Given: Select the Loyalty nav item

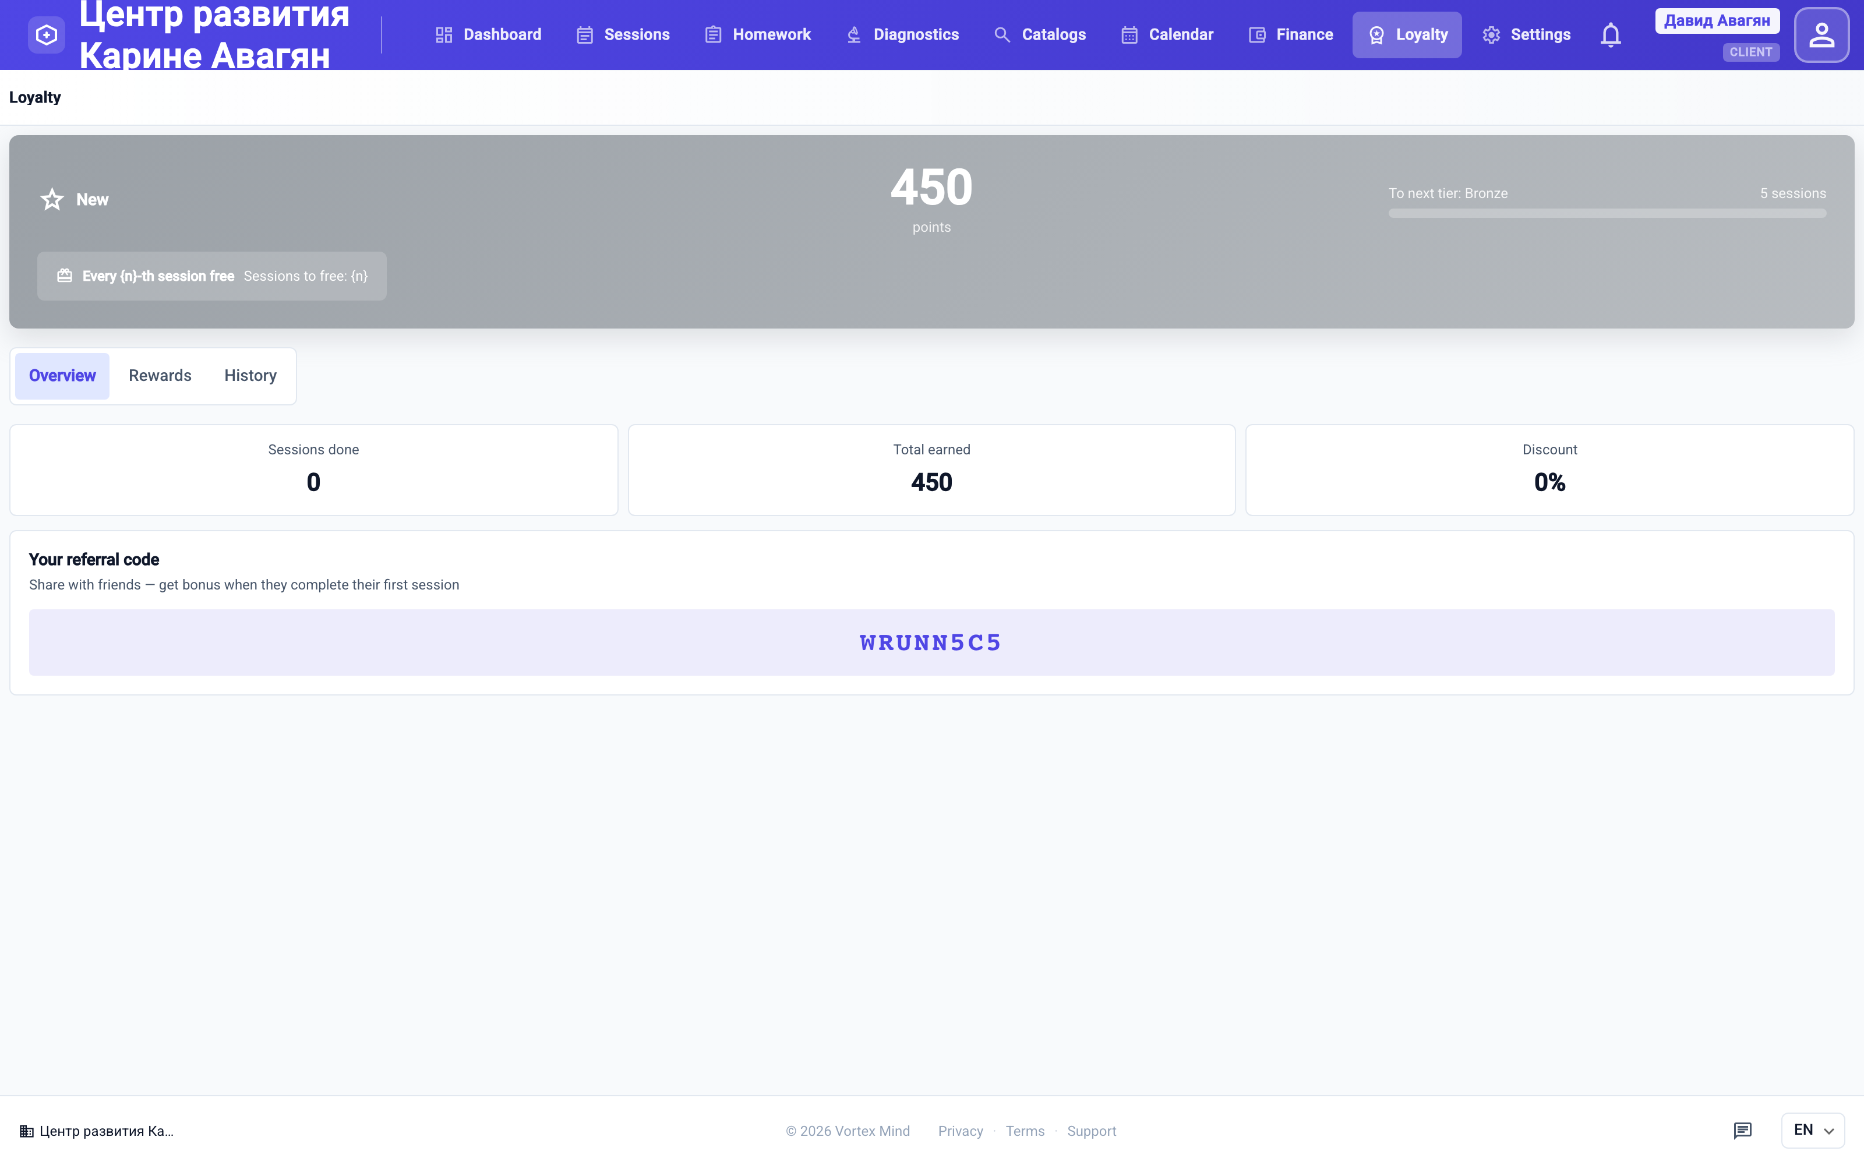Looking at the screenshot, I should point(1407,35).
